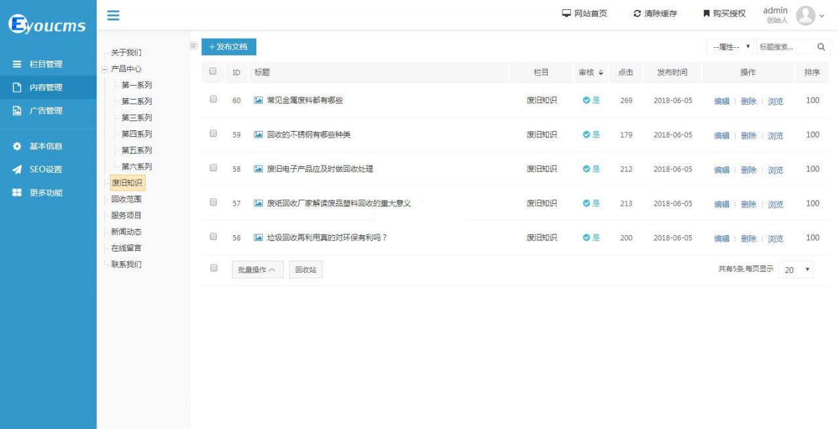The width and height of the screenshot is (839, 429).
Task: Click the search magnifier icon
Action: point(822,47)
